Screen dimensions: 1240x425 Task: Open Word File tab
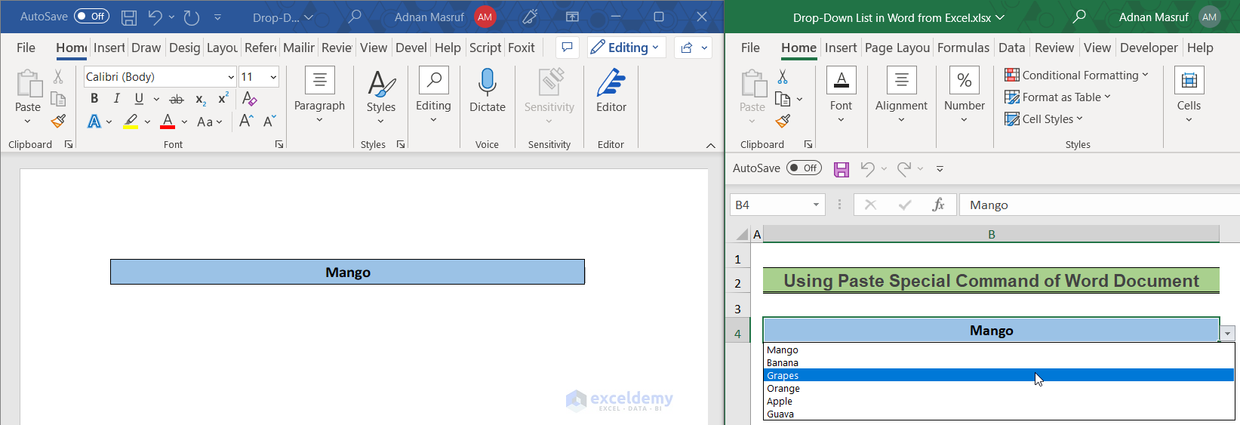(26, 48)
